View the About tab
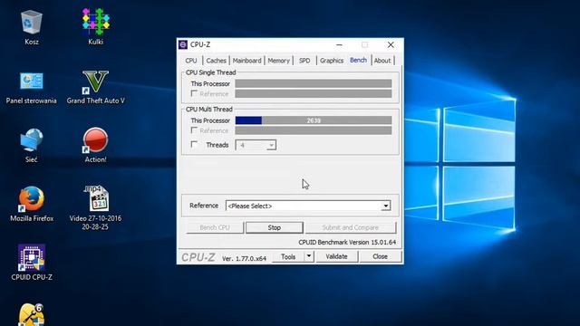This screenshot has width=580, height=326. (382, 61)
